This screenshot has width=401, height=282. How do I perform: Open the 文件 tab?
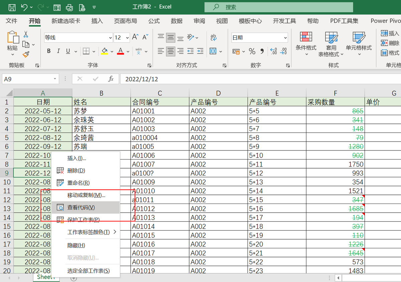point(11,21)
